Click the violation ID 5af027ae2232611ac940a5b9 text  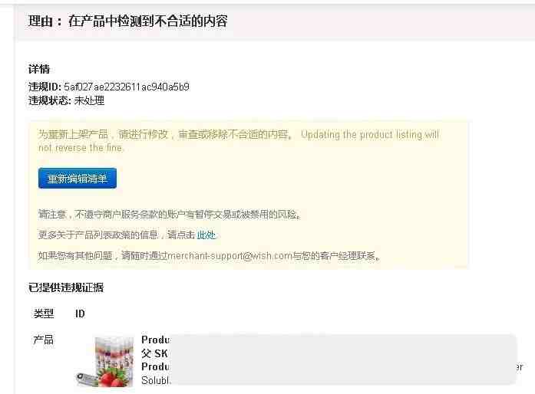click(127, 87)
